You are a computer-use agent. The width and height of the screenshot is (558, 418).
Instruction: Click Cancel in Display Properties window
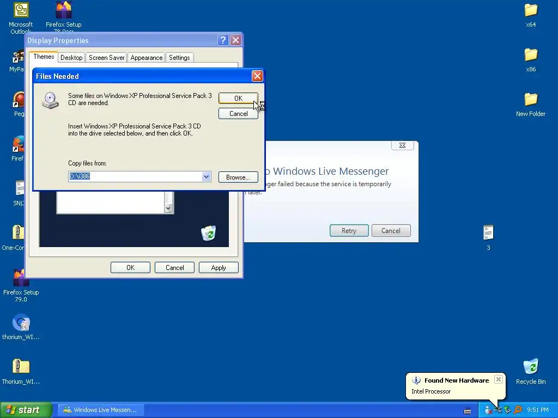tap(174, 268)
